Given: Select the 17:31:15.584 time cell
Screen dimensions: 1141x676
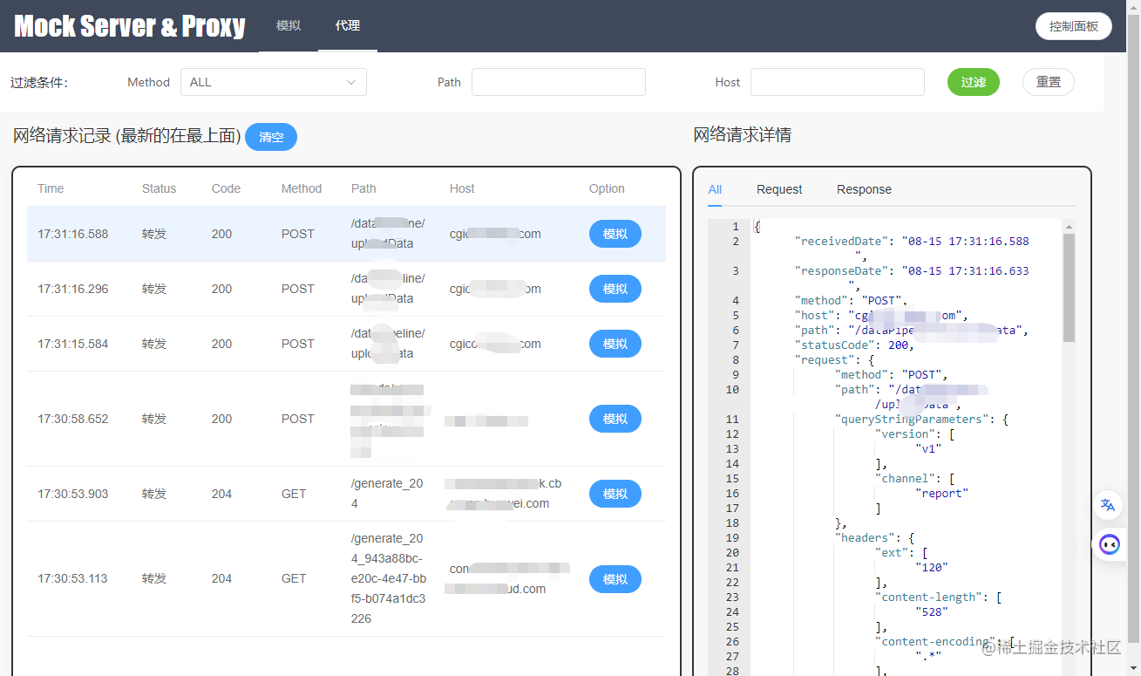Looking at the screenshot, I should [x=73, y=344].
